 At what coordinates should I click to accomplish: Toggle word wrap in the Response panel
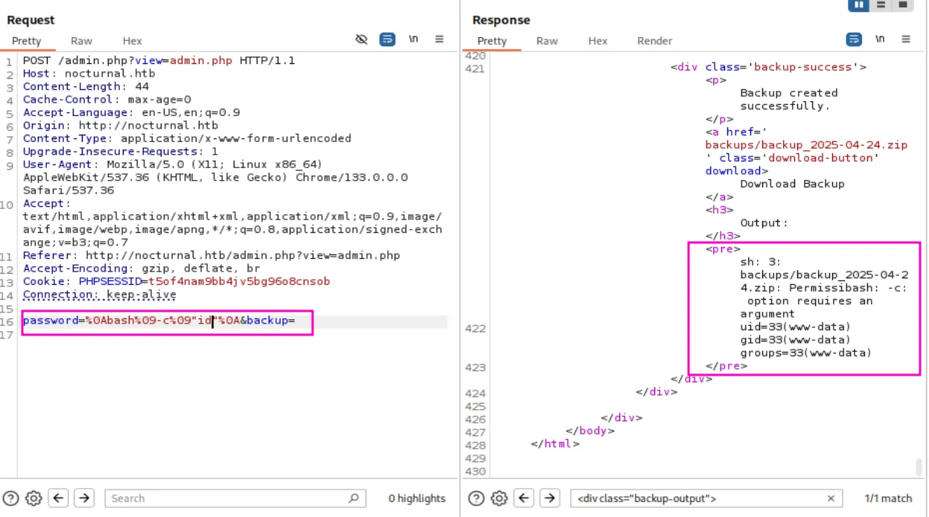click(854, 39)
